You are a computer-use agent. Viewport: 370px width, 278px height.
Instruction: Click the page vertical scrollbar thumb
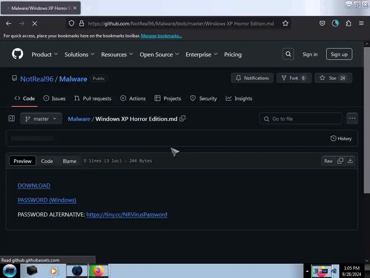[x=367, y=120]
